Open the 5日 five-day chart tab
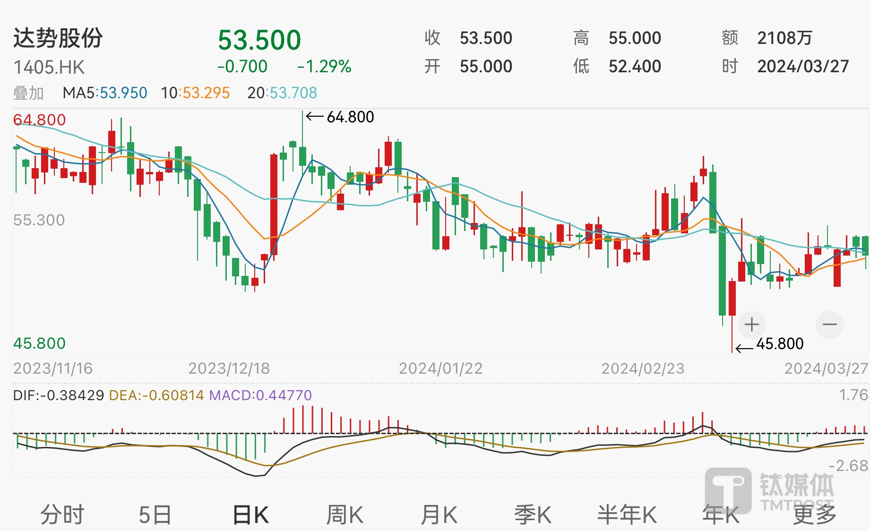 click(155, 514)
